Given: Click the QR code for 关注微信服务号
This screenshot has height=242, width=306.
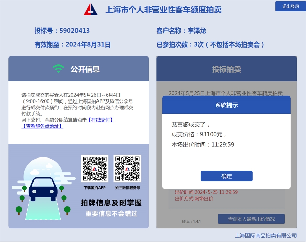Looking at the screenshot, I should click(x=127, y=168).
